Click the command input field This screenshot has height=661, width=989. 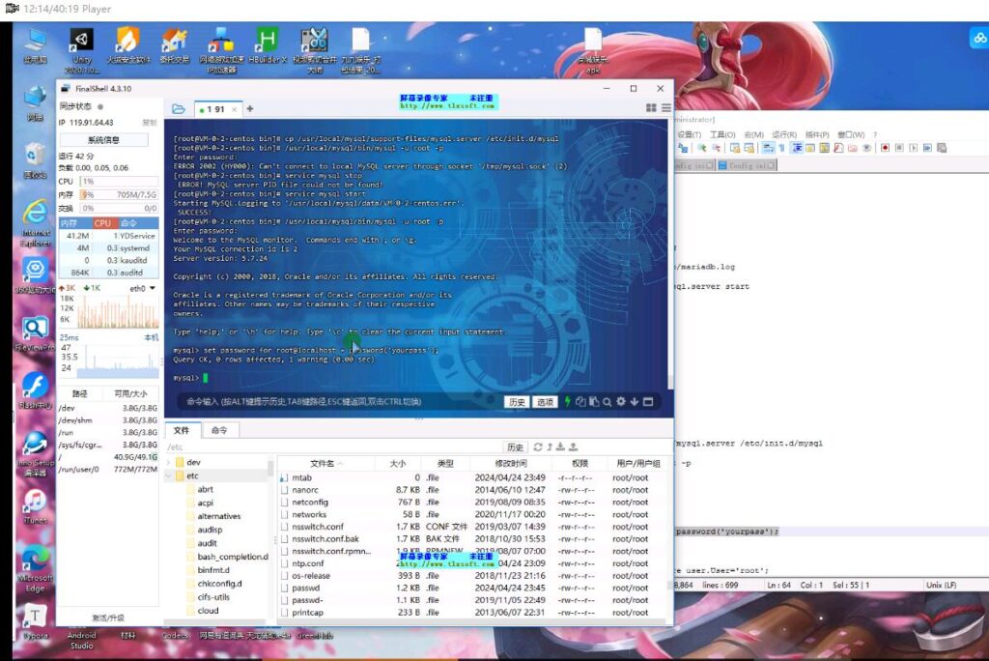[x=338, y=402]
